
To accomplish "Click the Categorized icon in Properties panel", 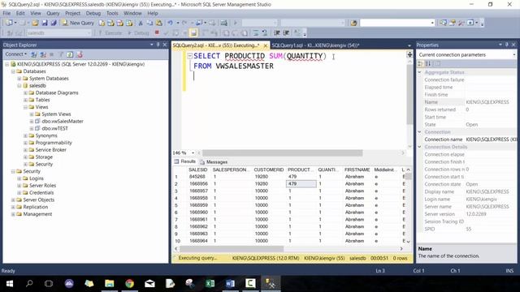I will [x=420, y=63].
